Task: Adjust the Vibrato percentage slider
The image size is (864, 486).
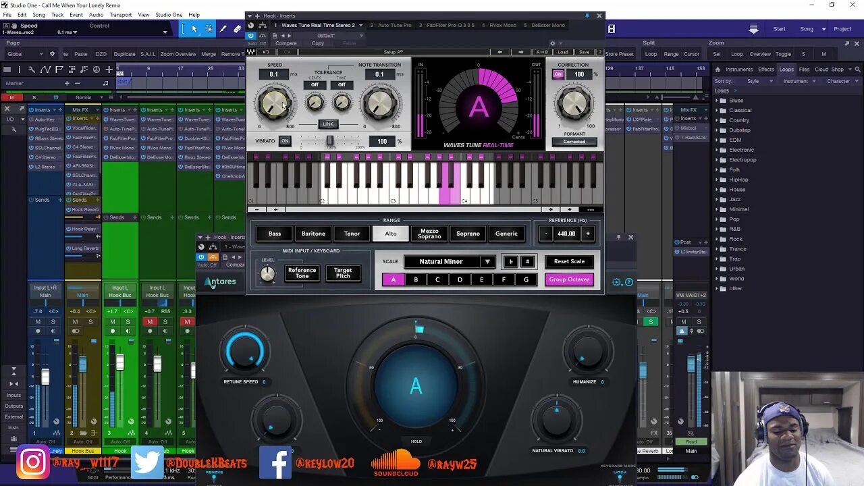Action: (x=329, y=141)
